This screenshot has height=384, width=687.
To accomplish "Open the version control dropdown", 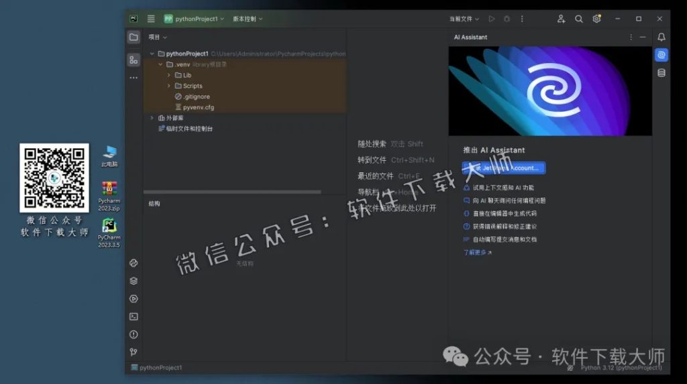I will pyautogui.click(x=248, y=19).
